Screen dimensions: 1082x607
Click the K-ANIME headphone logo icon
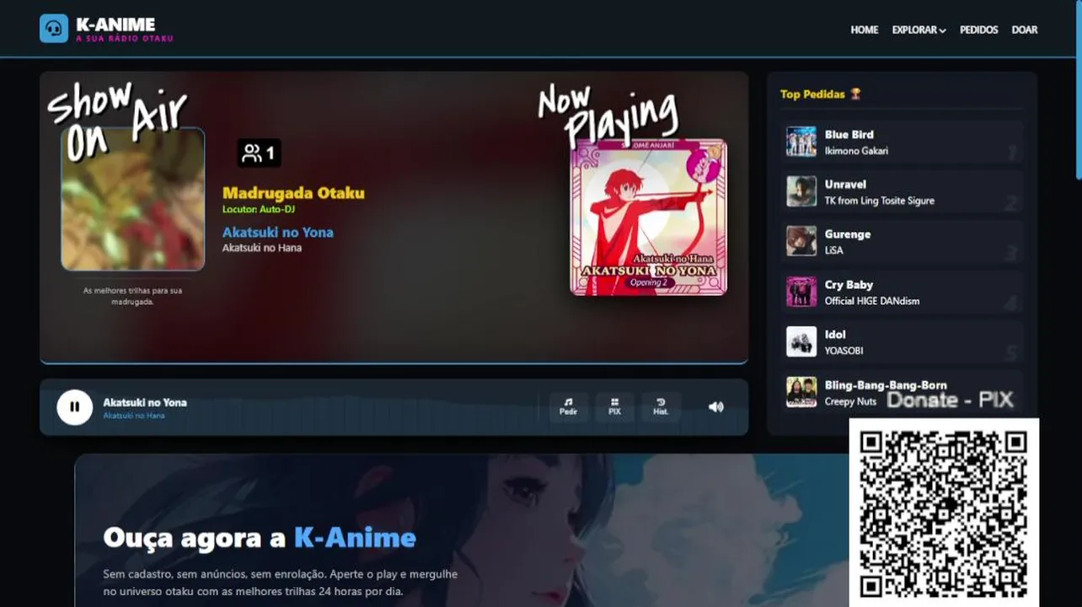pos(54,28)
